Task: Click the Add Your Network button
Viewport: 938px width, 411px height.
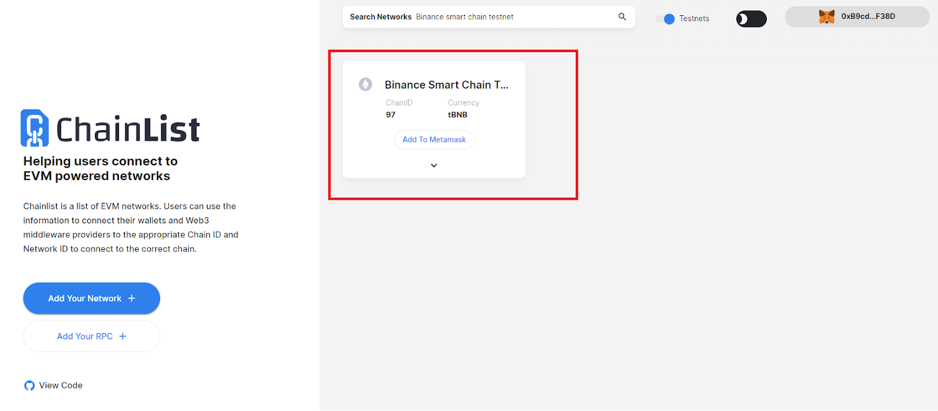Action: point(91,298)
